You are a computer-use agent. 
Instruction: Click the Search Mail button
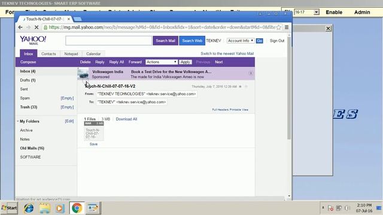click(165, 41)
